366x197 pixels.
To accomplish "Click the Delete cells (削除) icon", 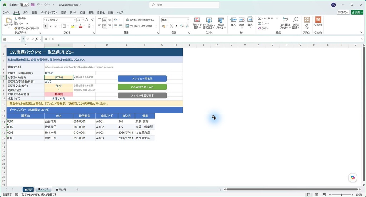I will (242, 20).
